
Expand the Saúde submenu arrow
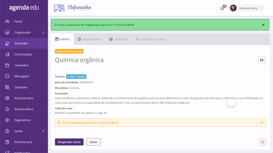tap(43, 131)
